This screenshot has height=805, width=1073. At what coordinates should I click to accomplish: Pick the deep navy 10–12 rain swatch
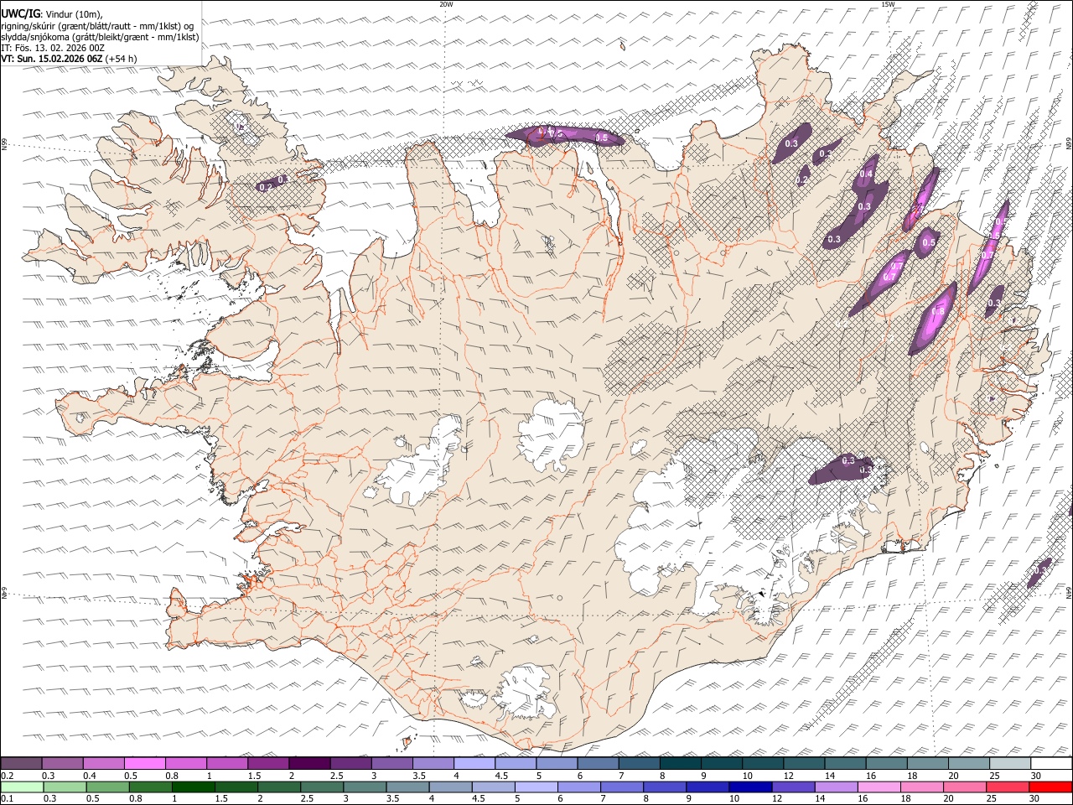[751, 787]
